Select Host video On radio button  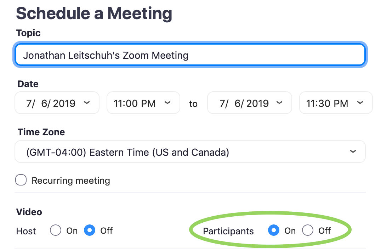click(x=56, y=230)
